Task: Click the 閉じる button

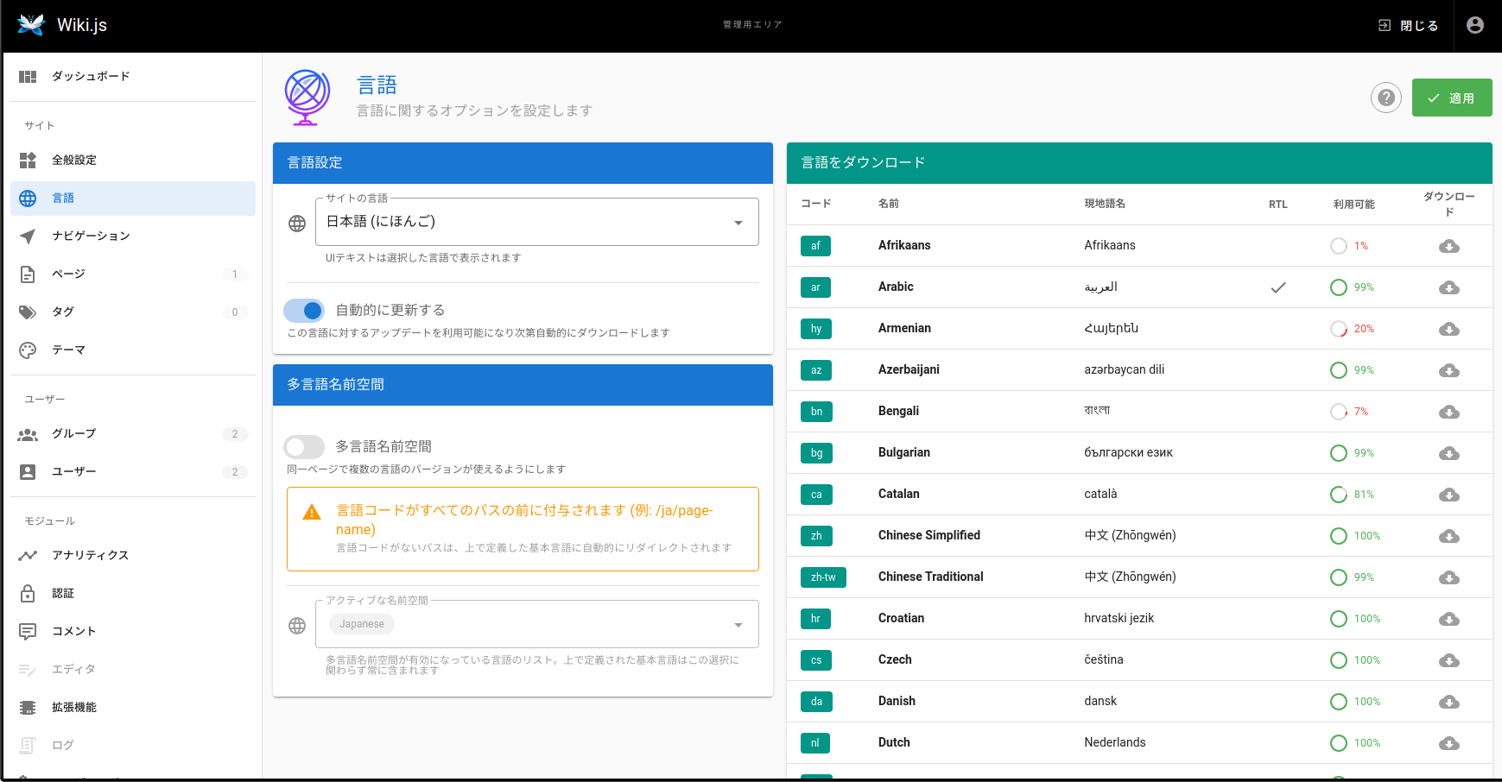Action: tap(1408, 25)
